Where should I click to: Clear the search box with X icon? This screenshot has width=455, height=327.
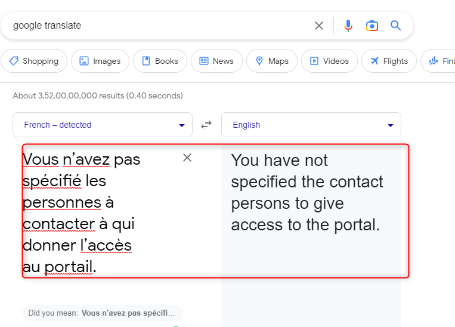click(319, 26)
